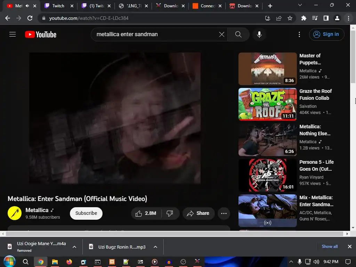This screenshot has height=267, width=356.
Task: Dislike the video with thumbs down
Action: click(x=170, y=213)
